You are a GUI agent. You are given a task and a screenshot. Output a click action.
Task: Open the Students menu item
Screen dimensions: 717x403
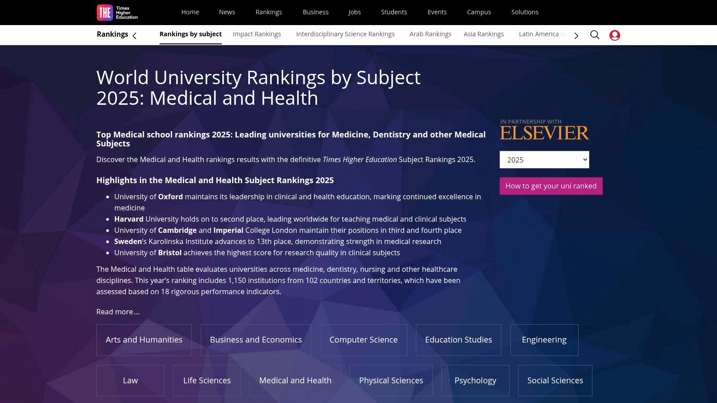(x=394, y=12)
